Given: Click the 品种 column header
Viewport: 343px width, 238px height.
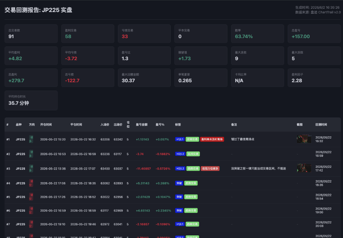Looking at the screenshot, I should tap(19, 125).
